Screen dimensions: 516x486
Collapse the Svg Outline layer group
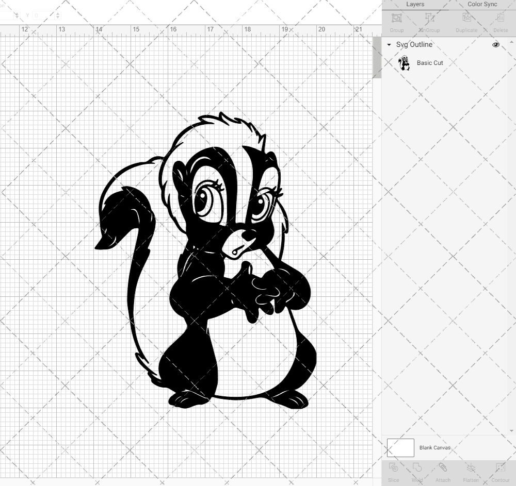coord(389,45)
